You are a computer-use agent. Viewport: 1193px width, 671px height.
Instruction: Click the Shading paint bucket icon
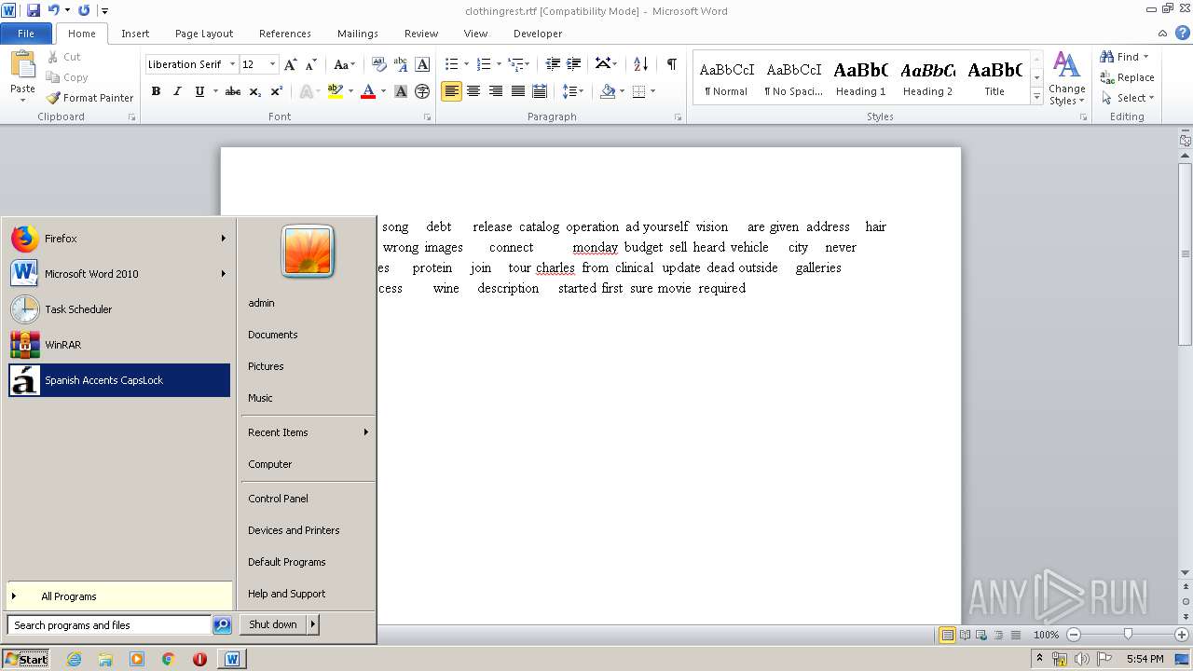[x=608, y=91]
